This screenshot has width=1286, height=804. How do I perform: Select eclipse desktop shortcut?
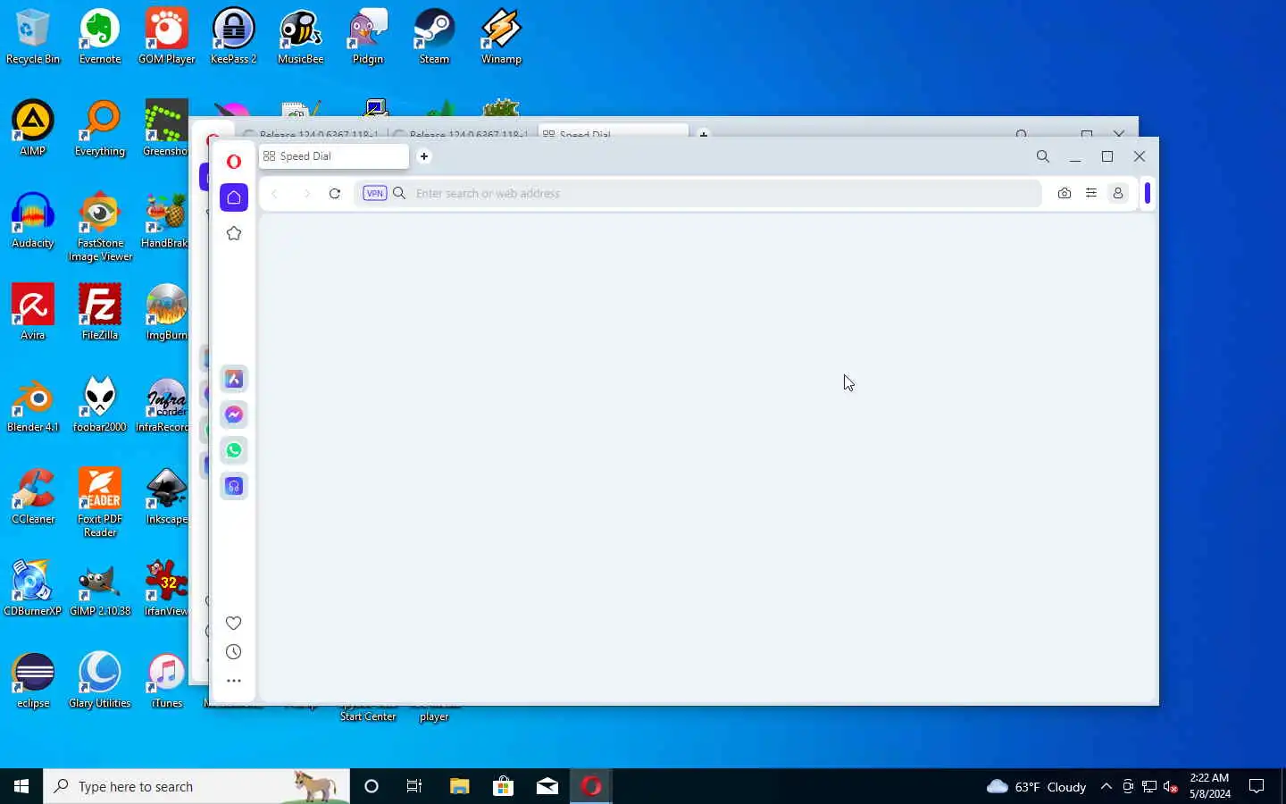tap(33, 681)
